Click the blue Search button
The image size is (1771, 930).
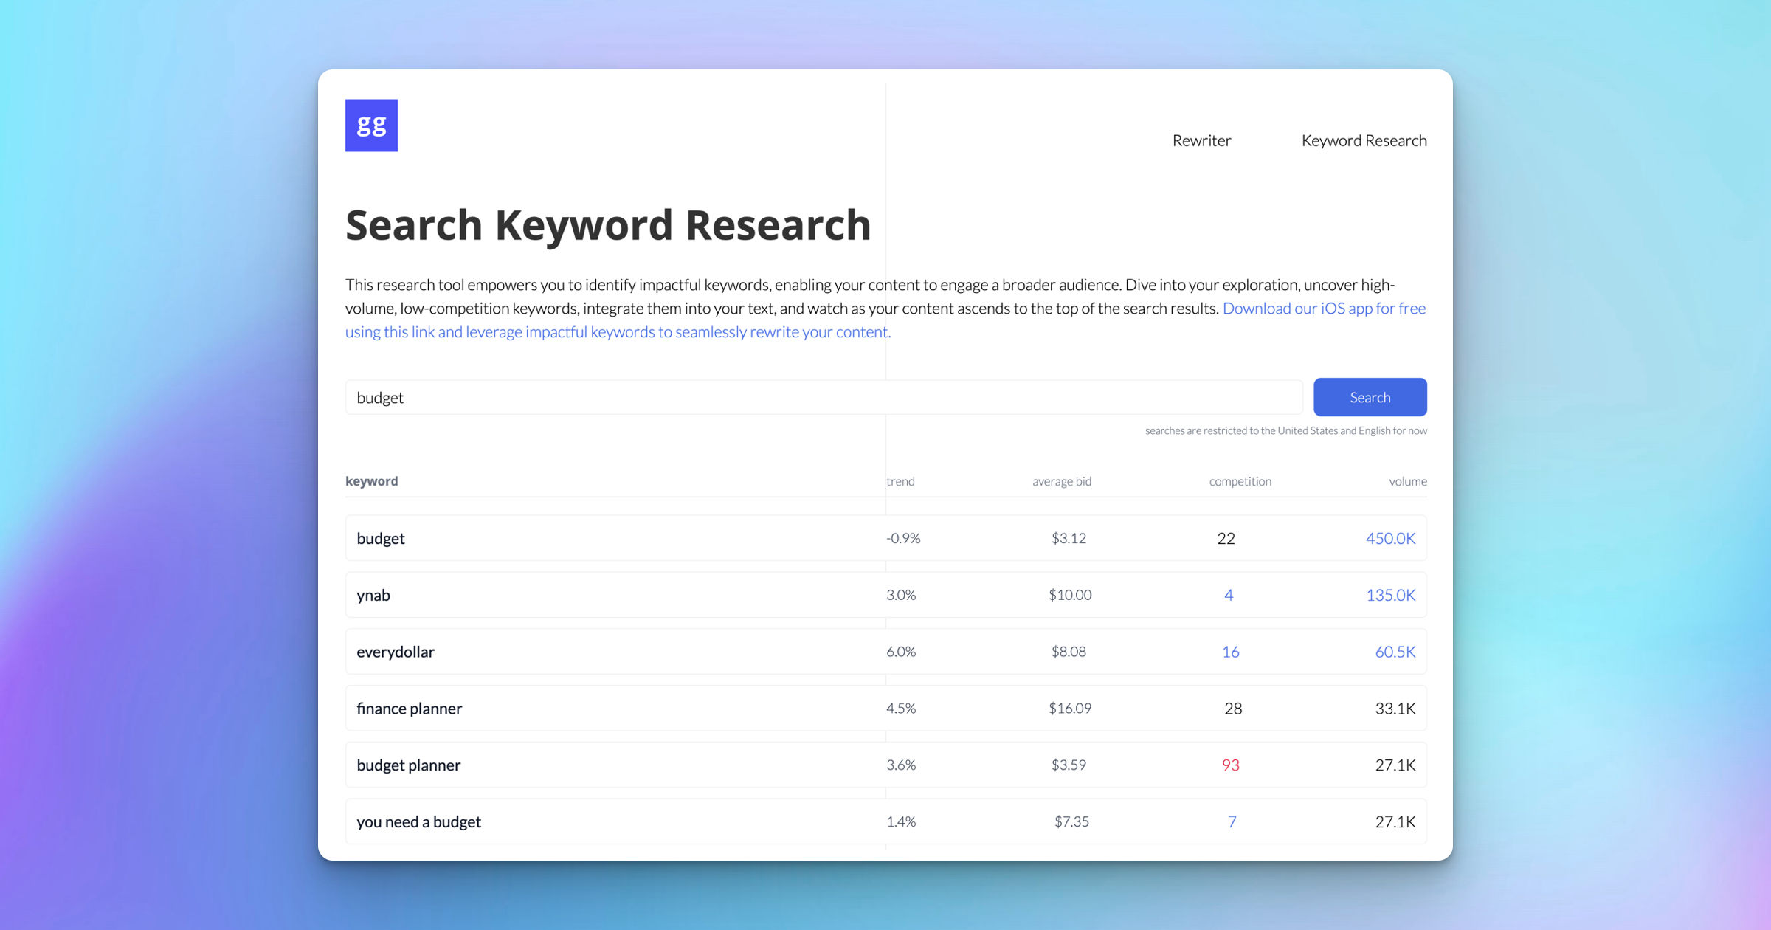1369,397
